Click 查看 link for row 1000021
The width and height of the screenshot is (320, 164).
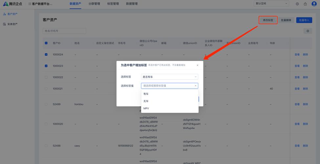point(297,89)
